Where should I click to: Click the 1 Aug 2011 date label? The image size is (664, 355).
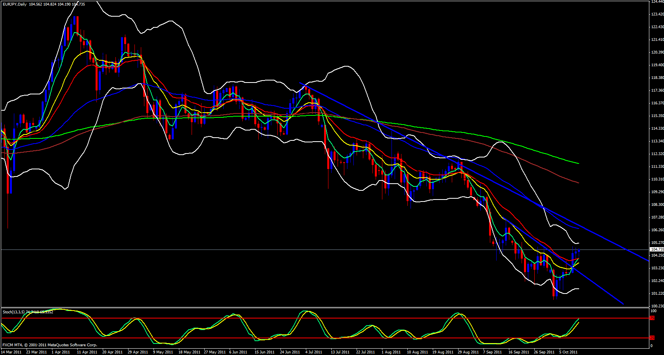391,352
